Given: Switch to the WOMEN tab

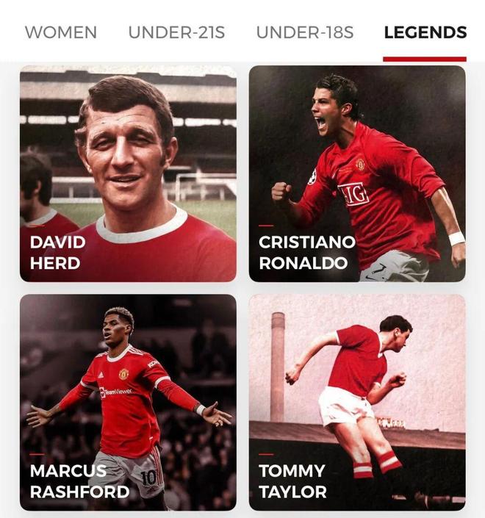Looking at the screenshot, I should click(61, 32).
